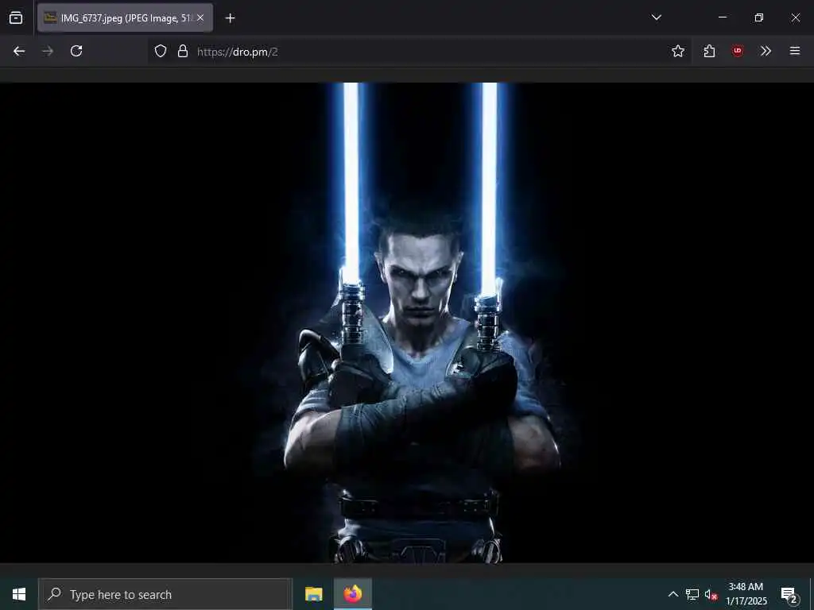Expand more tools overflow chevron

click(x=766, y=51)
